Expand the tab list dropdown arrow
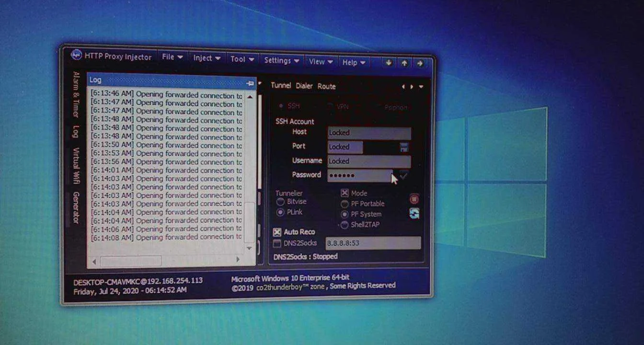 pyautogui.click(x=421, y=87)
